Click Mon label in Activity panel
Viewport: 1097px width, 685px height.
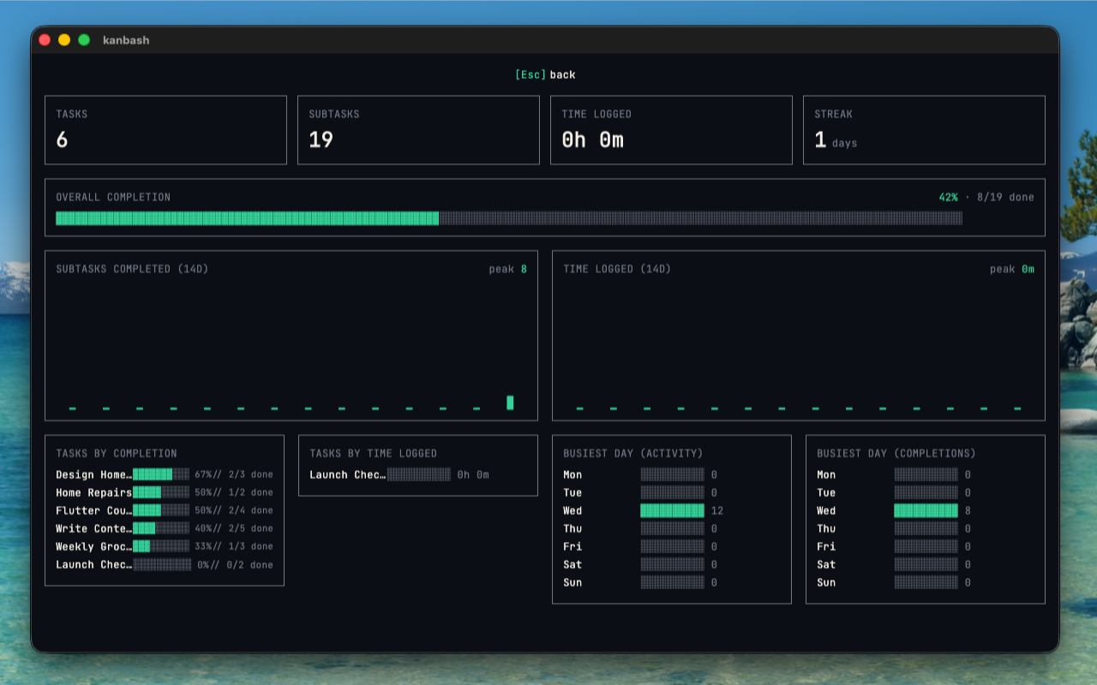point(572,474)
